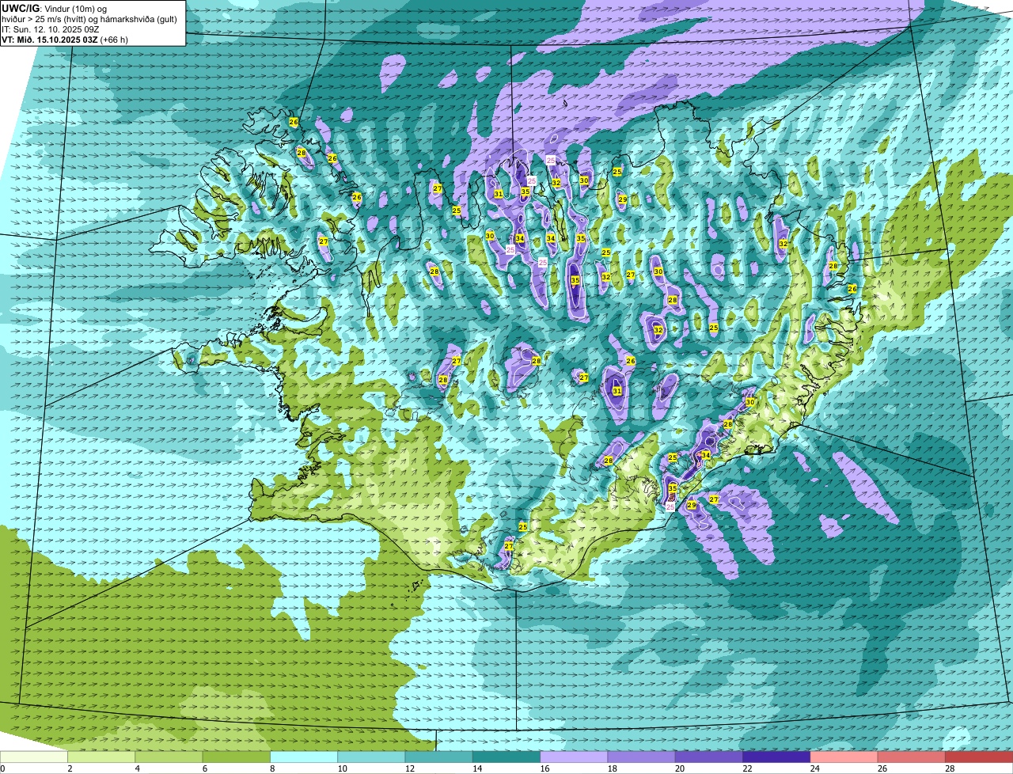Pick the 20–22 m/s medium purple legend swatch
This screenshot has width=1013, height=774.
pos(709,757)
